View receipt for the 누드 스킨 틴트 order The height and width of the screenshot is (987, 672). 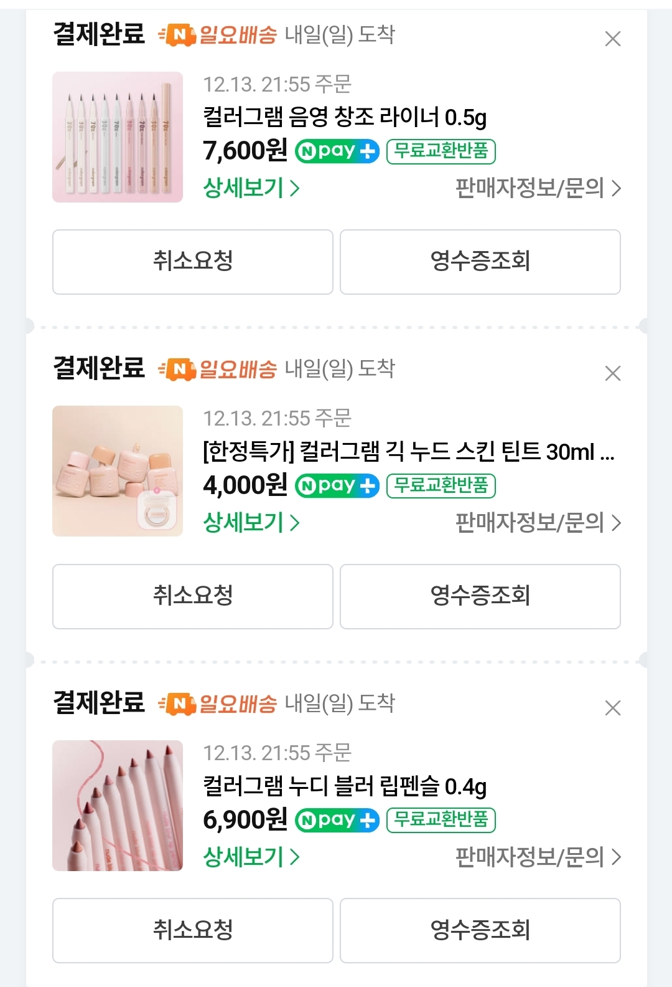(480, 596)
